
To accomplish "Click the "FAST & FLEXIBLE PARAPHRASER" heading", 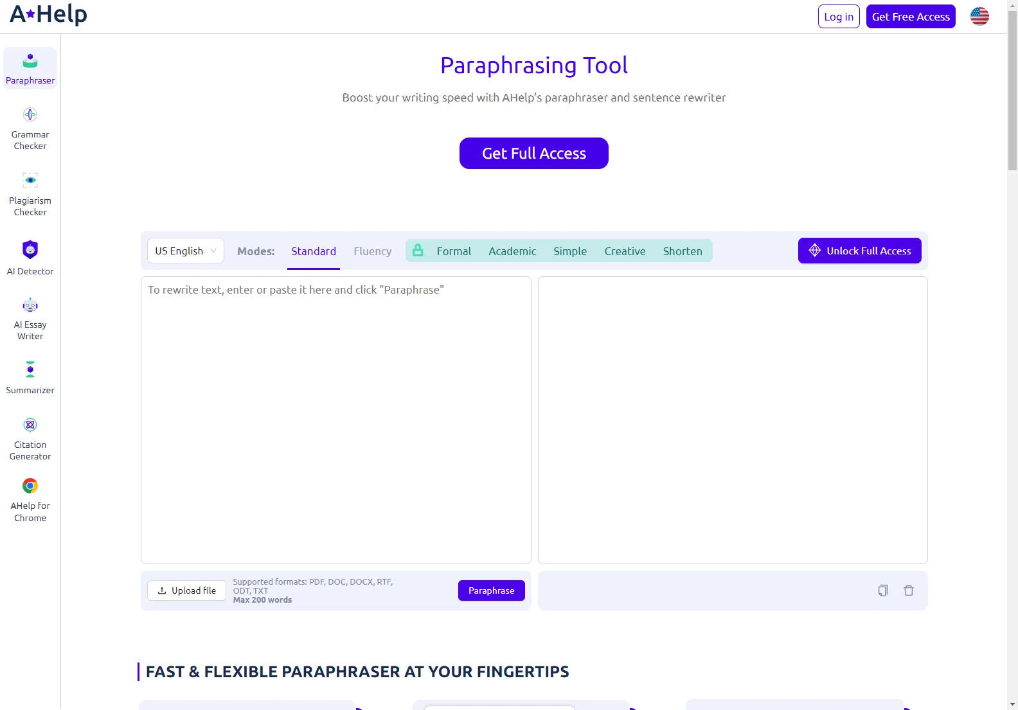I will point(357,672).
